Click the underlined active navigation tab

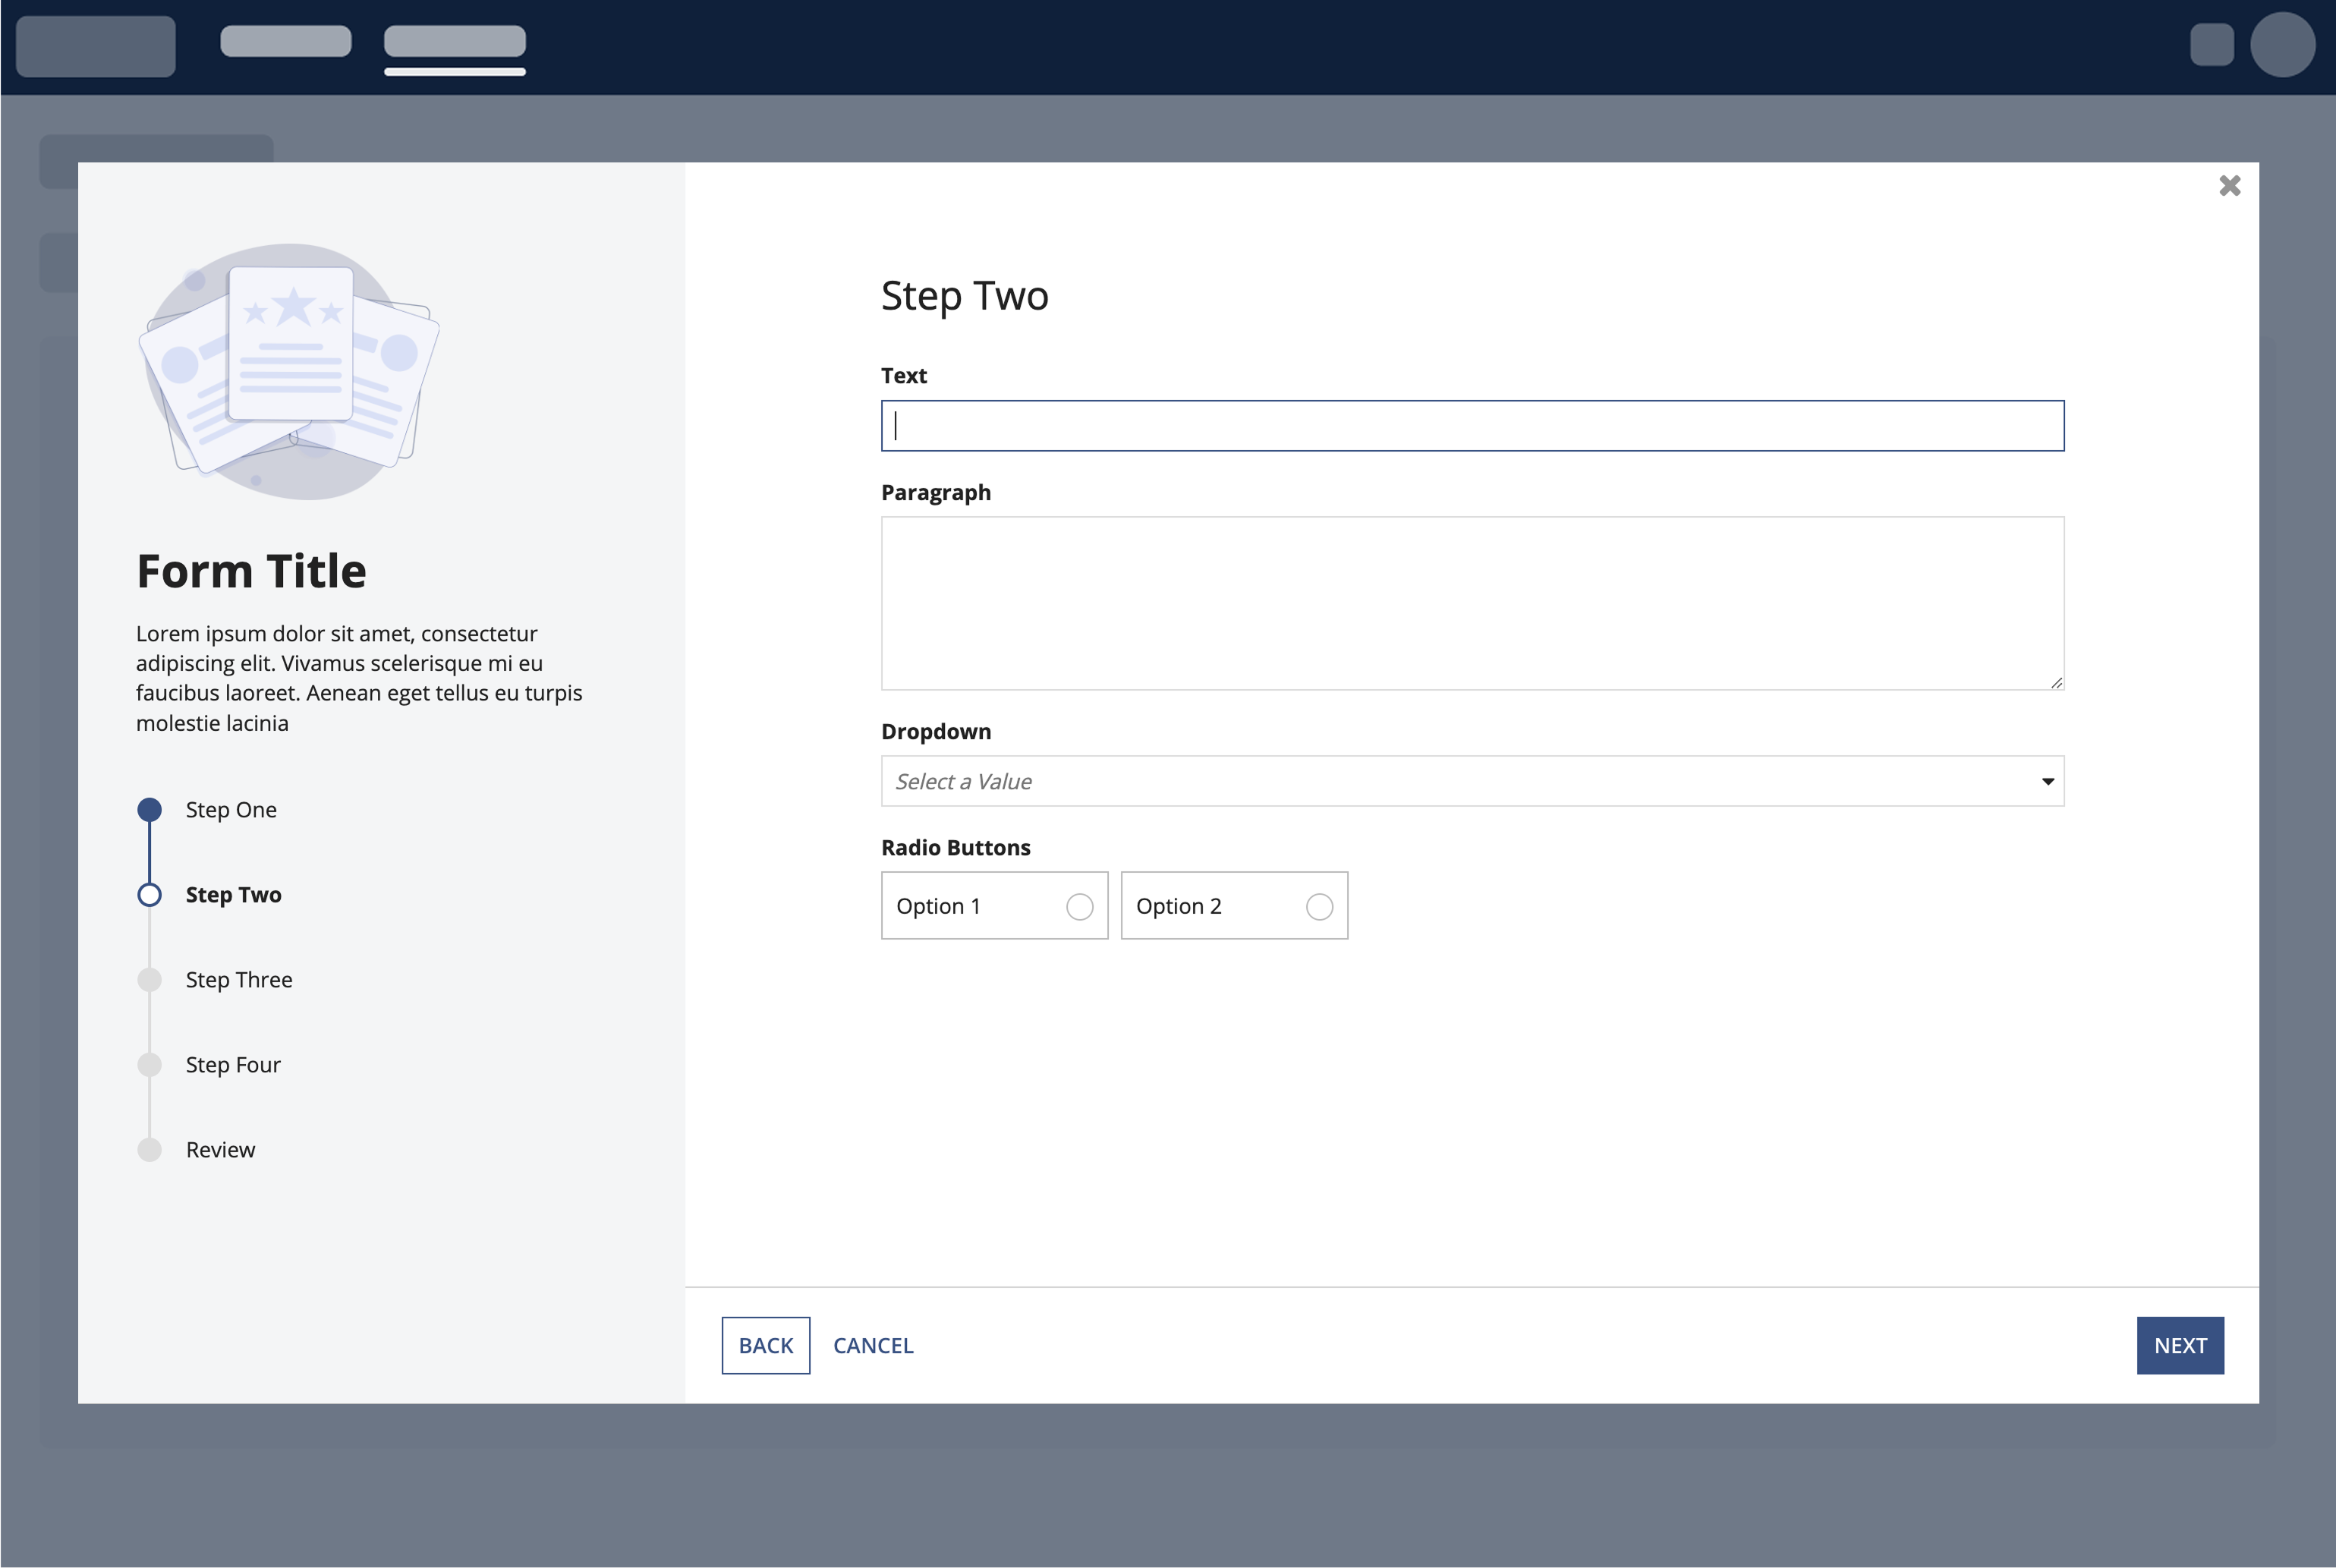[455, 42]
